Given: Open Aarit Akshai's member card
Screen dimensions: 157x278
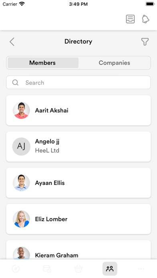Looking at the screenshot, I should pyautogui.click(x=78, y=110).
